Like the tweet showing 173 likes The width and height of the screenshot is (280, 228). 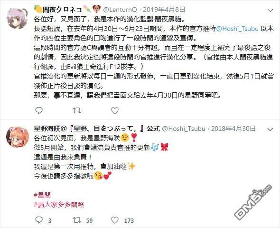point(115,220)
